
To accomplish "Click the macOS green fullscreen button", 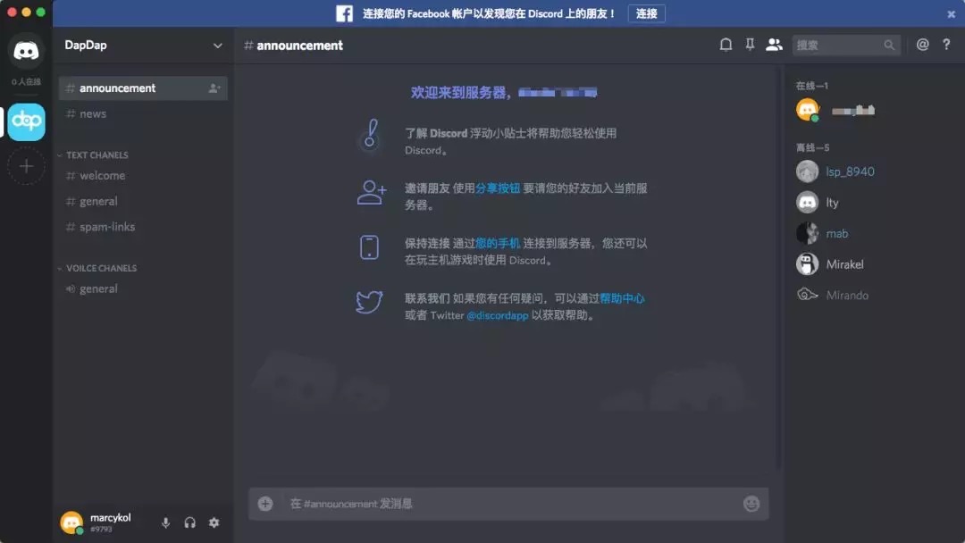I will pos(40,12).
